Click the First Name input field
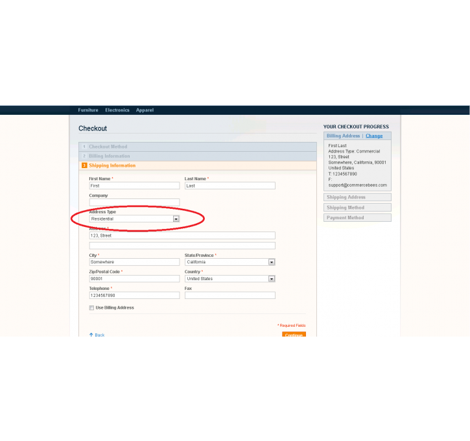470x441 pixels. 134,186
